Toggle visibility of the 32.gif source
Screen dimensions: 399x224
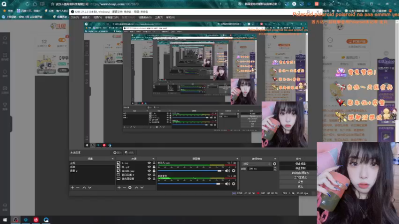click(149, 167)
